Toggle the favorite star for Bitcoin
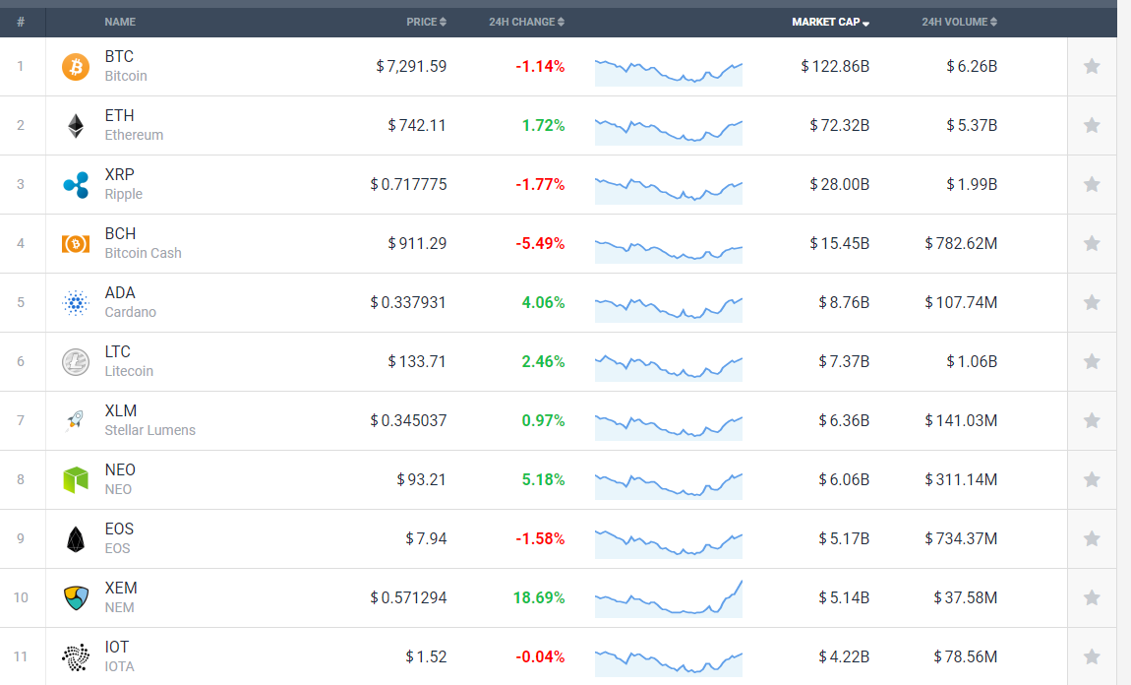 point(1092,67)
